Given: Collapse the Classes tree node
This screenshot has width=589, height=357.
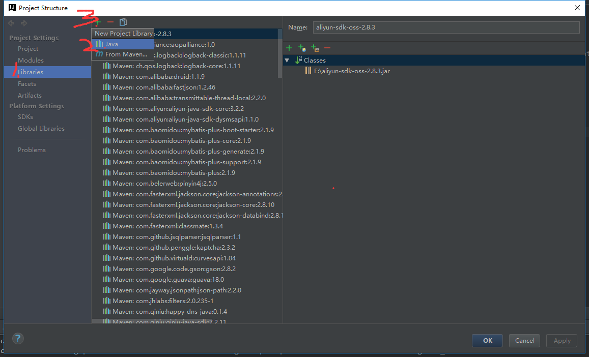Looking at the screenshot, I should point(287,61).
